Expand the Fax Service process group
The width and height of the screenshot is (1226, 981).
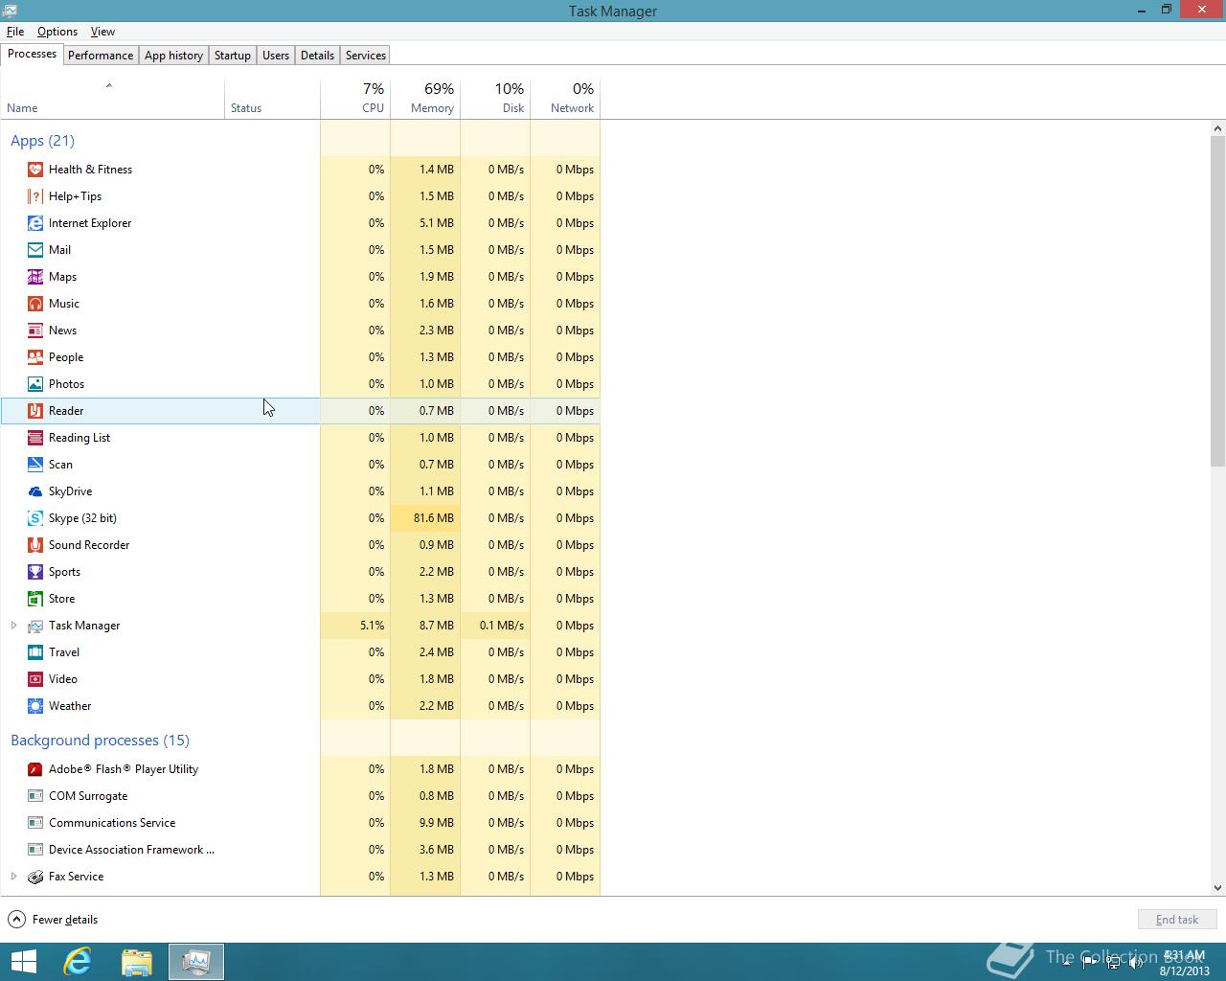pyautogui.click(x=13, y=877)
